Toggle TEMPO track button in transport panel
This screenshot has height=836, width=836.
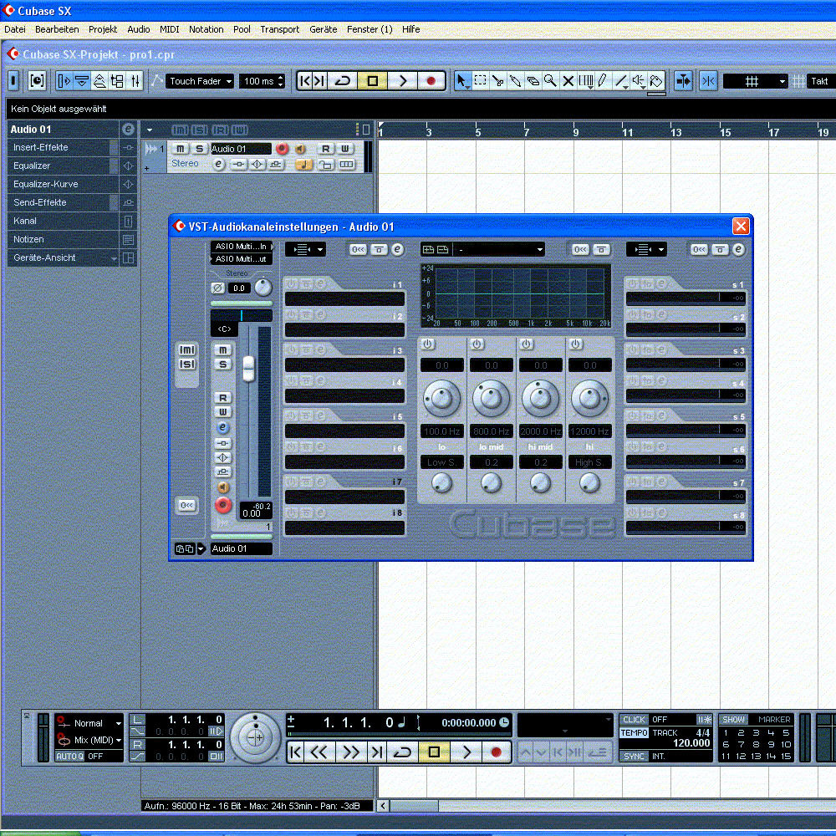point(634,733)
